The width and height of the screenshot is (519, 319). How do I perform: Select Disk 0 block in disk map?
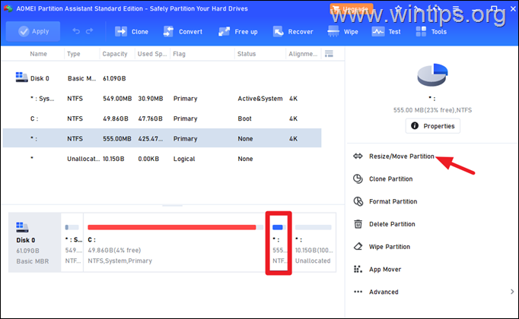point(34,242)
